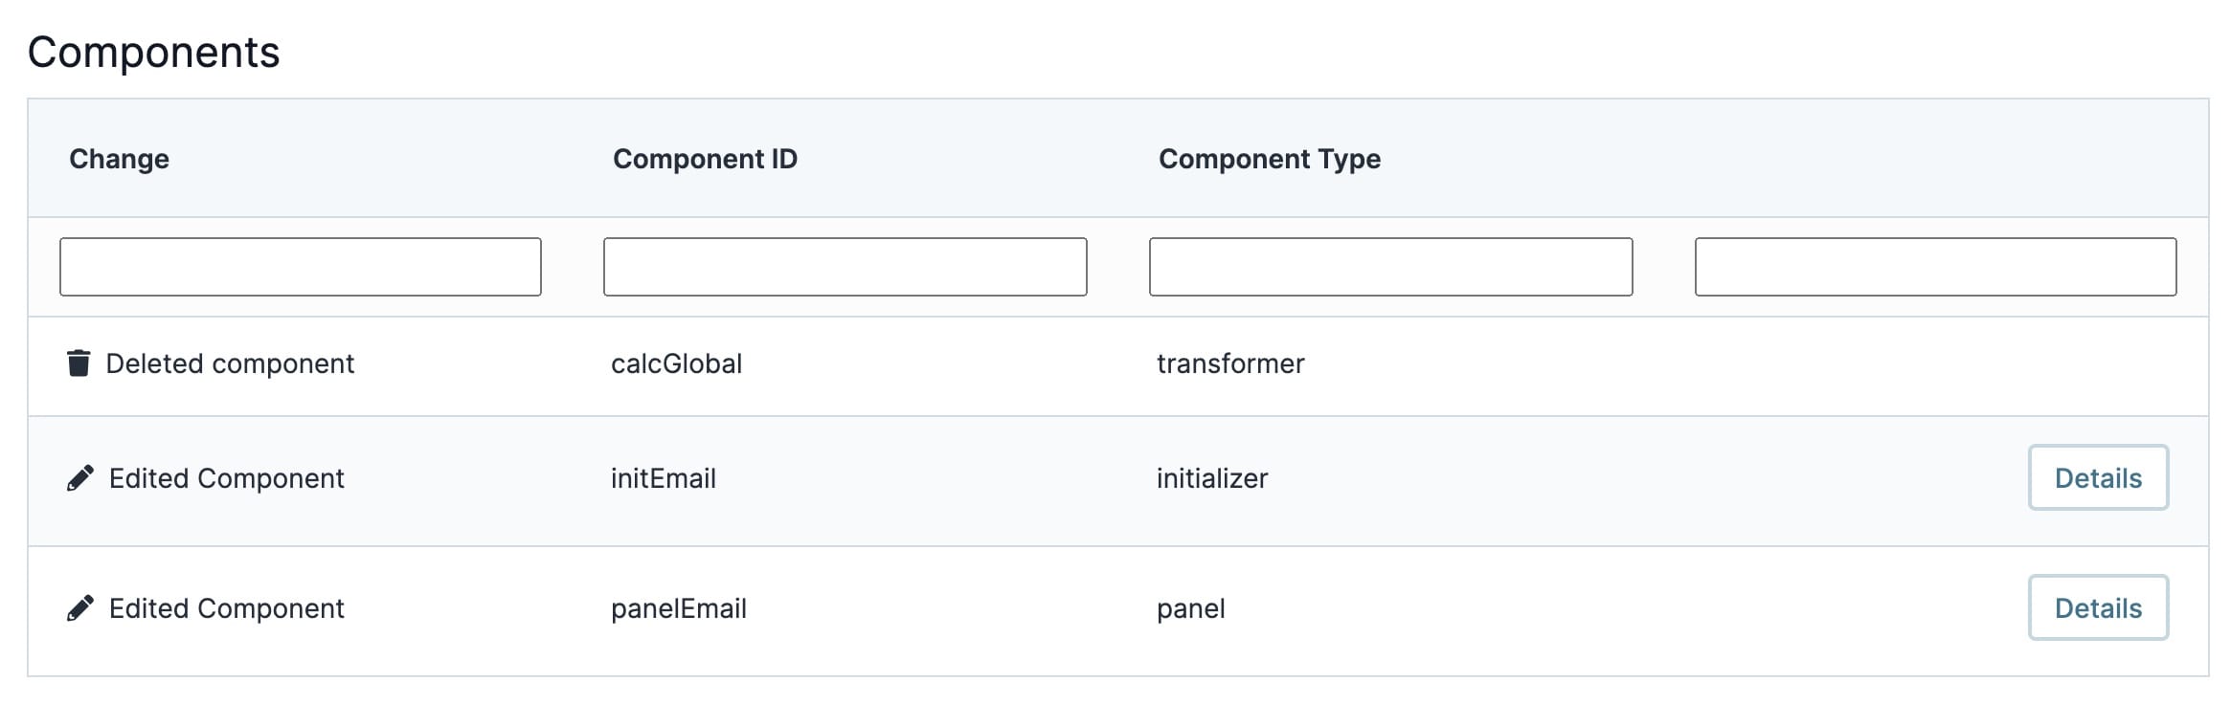Click the pencil icon in panelEmail row
Viewport: 2231px width, 704px height.
point(80,608)
